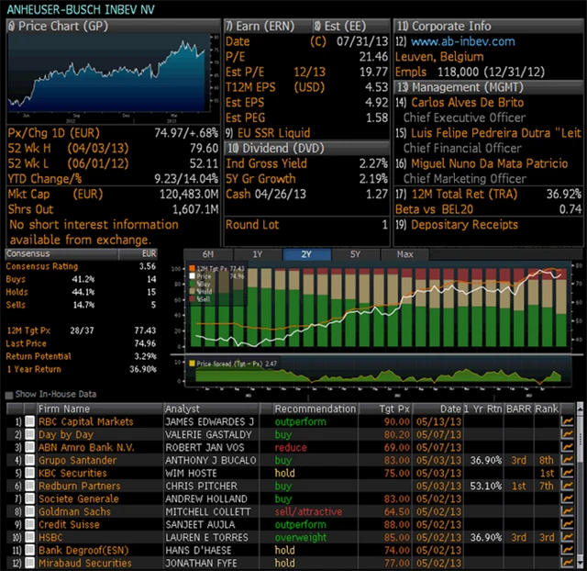Open the www.ab-inbev.com website link
Screen dimensions: 587x571
[462, 41]
